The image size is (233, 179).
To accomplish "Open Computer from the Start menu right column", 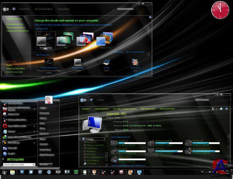I will click(44, 144).
